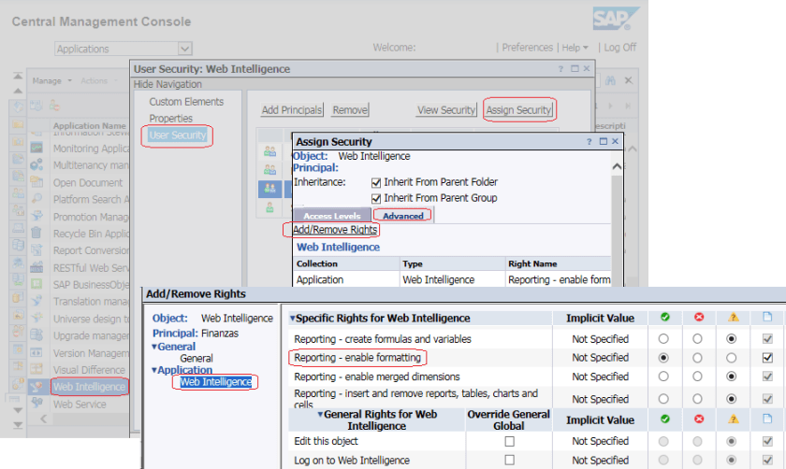Viewport: 786px width, 469px height.
Task: Click the Platform Search magnifier icon
Action: point(36,199)
